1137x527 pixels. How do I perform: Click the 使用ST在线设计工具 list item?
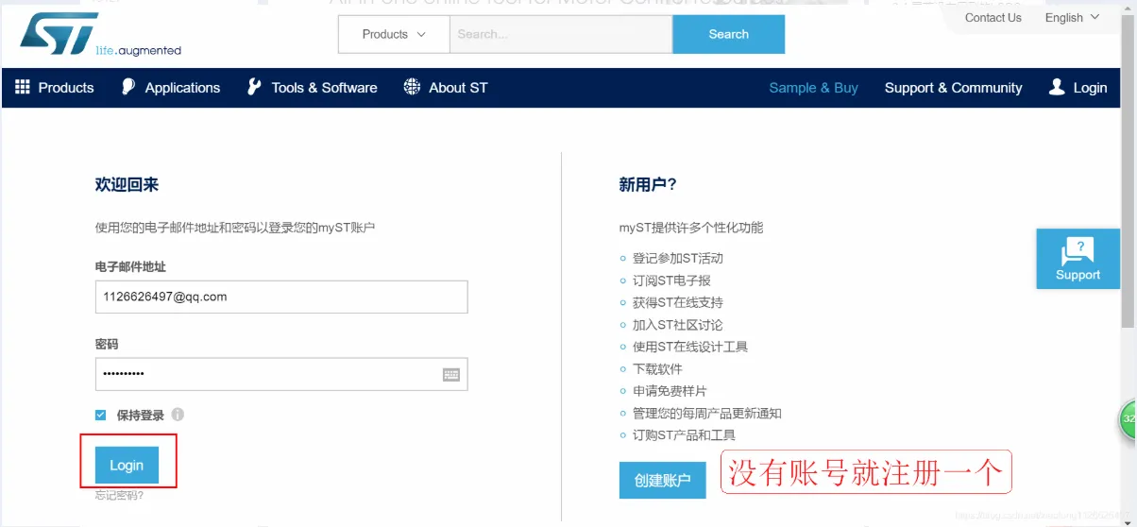[x=690, y=347]
